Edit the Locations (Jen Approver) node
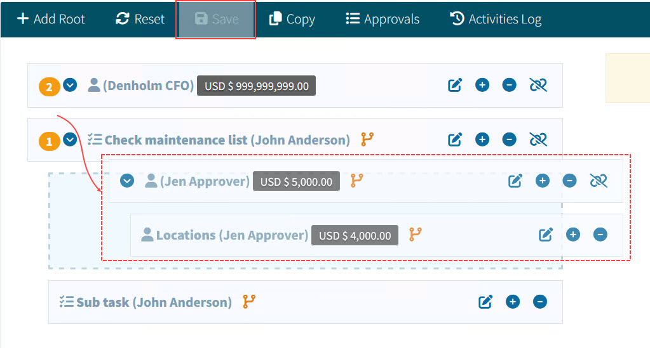The image size is (650, 348). pyautogui.click(x=546, y=235)
